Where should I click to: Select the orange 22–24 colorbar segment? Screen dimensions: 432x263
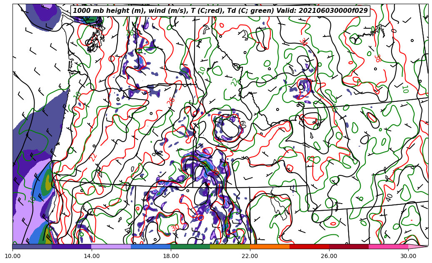270,247
